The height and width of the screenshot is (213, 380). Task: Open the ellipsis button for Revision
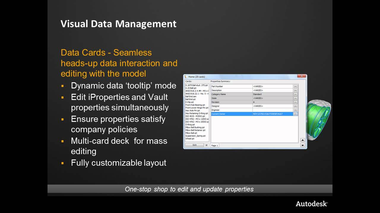[x=295, y=102]
